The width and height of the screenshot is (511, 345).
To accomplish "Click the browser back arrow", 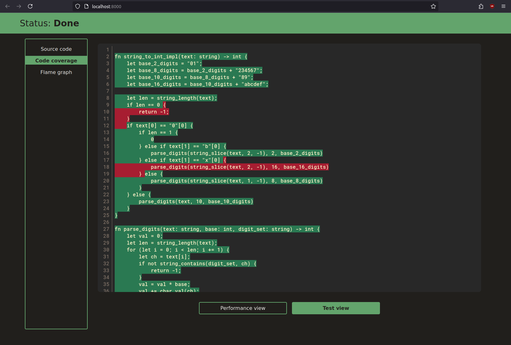I will pyautogui.click(x=8, y=6).
